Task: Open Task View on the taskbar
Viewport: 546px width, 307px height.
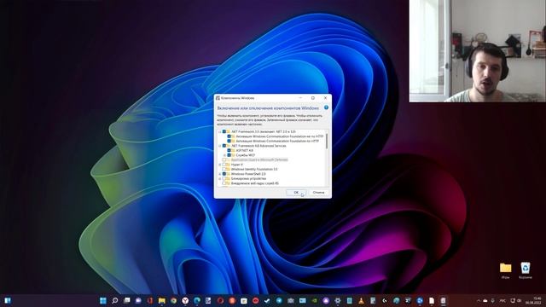Action: coord(127,300)
